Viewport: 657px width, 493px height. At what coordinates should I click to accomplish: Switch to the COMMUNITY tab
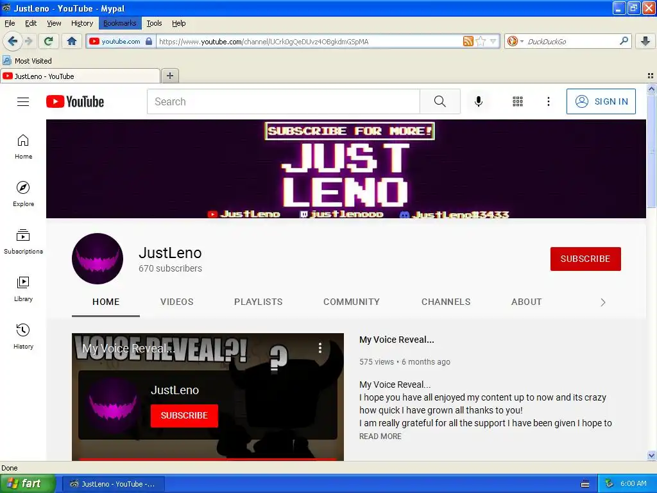pyautogui.click(x=352, y=302)
